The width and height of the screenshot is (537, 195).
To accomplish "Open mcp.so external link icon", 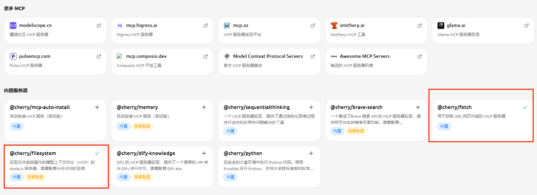I will (x=313, y=26).
